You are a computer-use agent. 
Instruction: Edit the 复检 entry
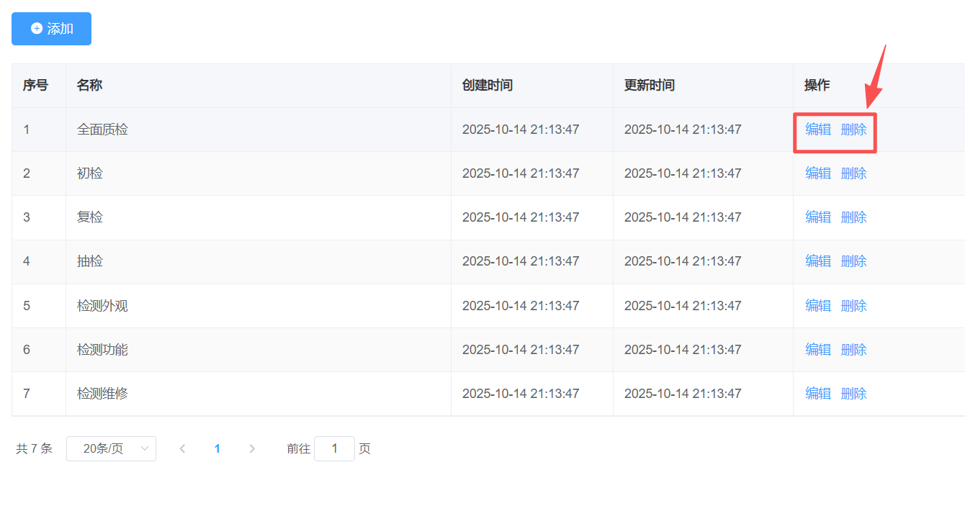coord(817,217)
